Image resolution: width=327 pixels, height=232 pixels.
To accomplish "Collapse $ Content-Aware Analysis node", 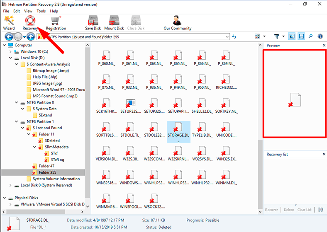I will (x=16, y=64).
